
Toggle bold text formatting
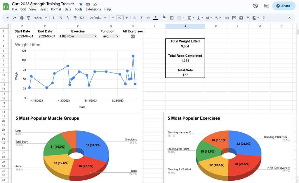(134, 18)
